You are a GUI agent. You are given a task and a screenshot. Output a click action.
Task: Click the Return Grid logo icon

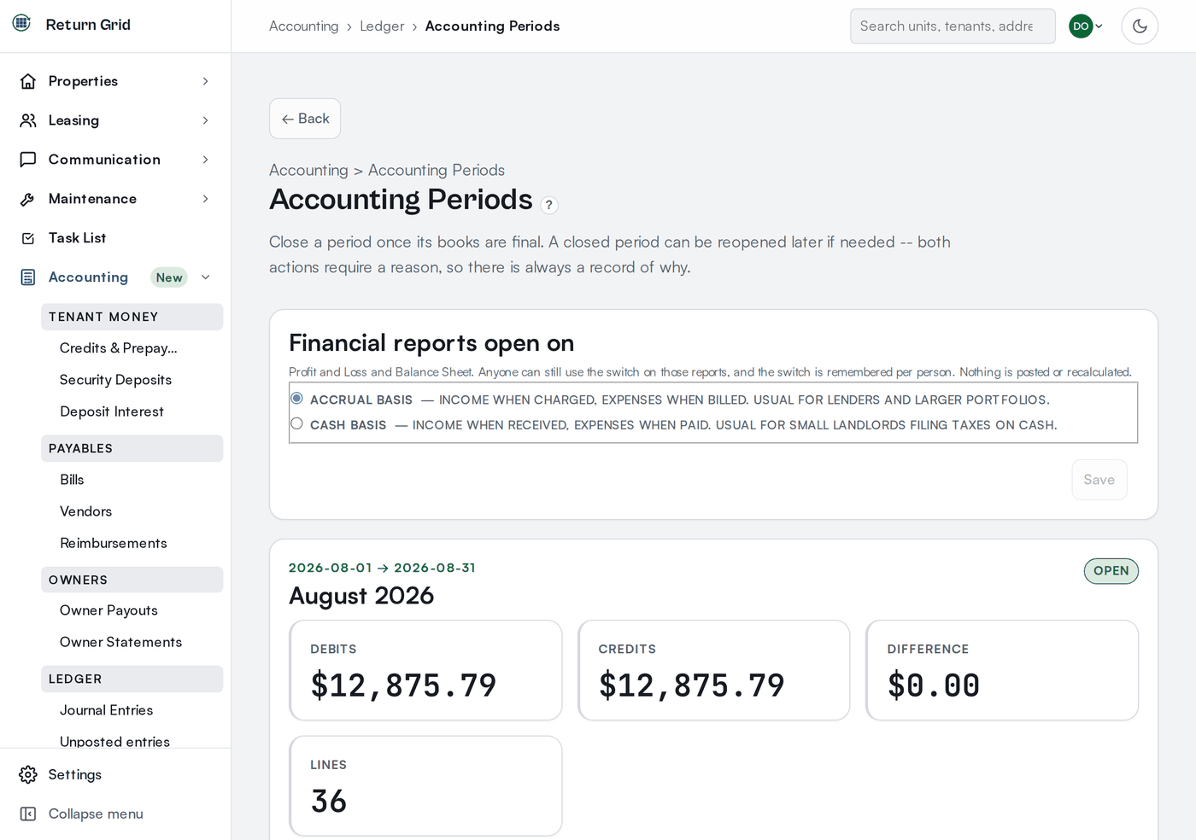22,23
